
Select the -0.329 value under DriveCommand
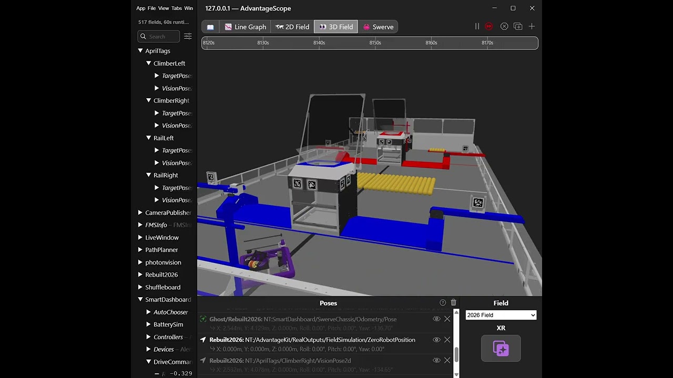click(181, 373)
